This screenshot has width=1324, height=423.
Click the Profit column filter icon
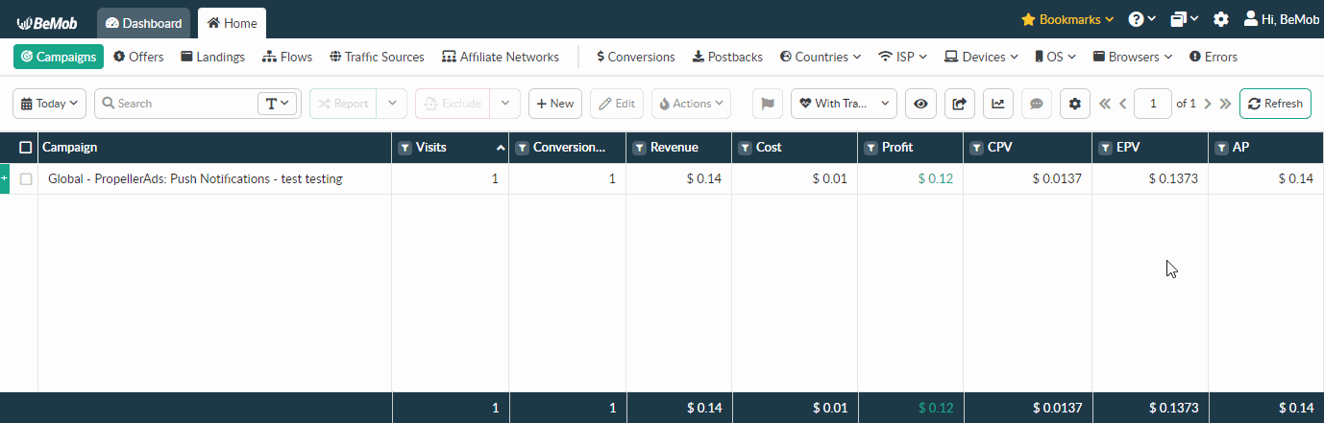pyautogui.click(x=870, y=148)
